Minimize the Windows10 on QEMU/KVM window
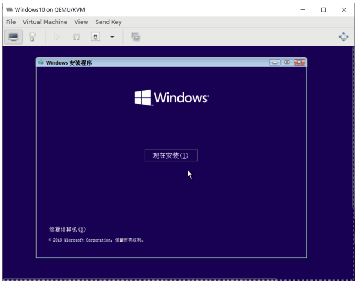Screen dimensions: 360x285 coord(303,9)
